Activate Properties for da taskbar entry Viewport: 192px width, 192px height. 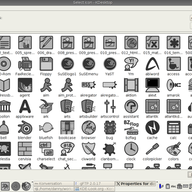[x=135, y=183]
